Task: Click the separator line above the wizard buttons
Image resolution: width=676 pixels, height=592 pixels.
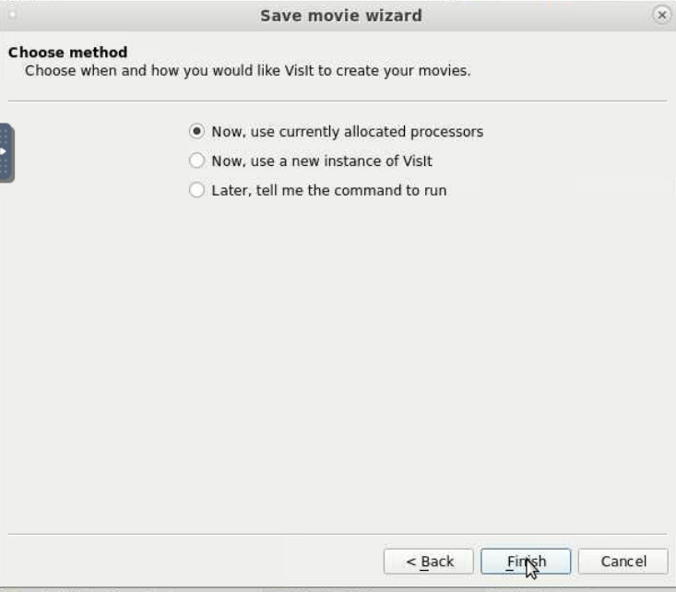Action: [338, 534]
